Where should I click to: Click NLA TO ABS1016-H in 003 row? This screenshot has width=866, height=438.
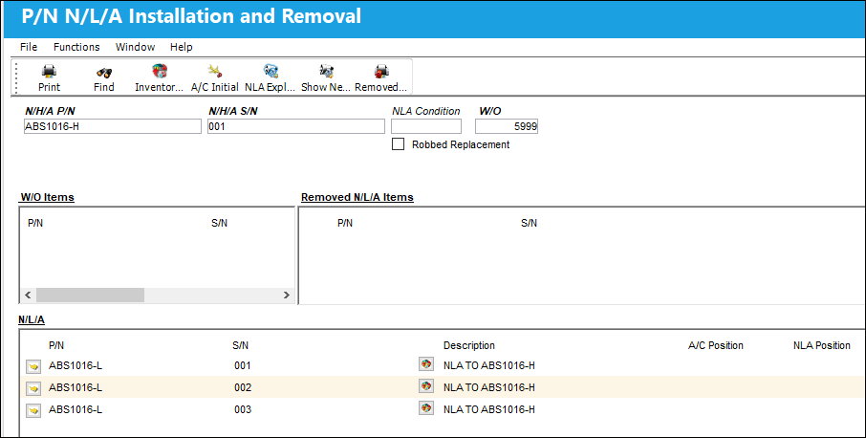click(488, 410)
